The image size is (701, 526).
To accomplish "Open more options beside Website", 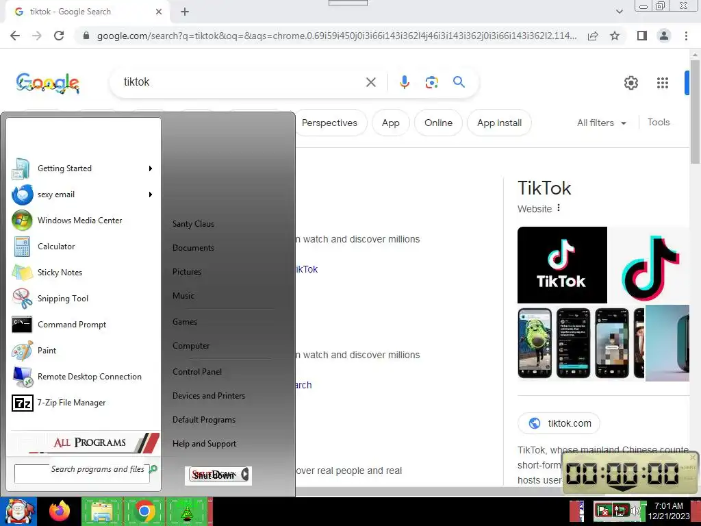I will tap(559, 208).
